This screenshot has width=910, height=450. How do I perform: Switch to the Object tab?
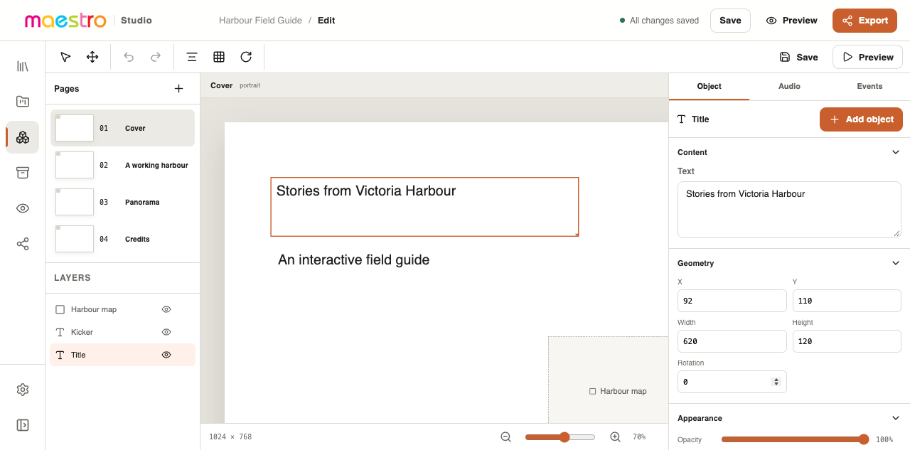point(709,86)
